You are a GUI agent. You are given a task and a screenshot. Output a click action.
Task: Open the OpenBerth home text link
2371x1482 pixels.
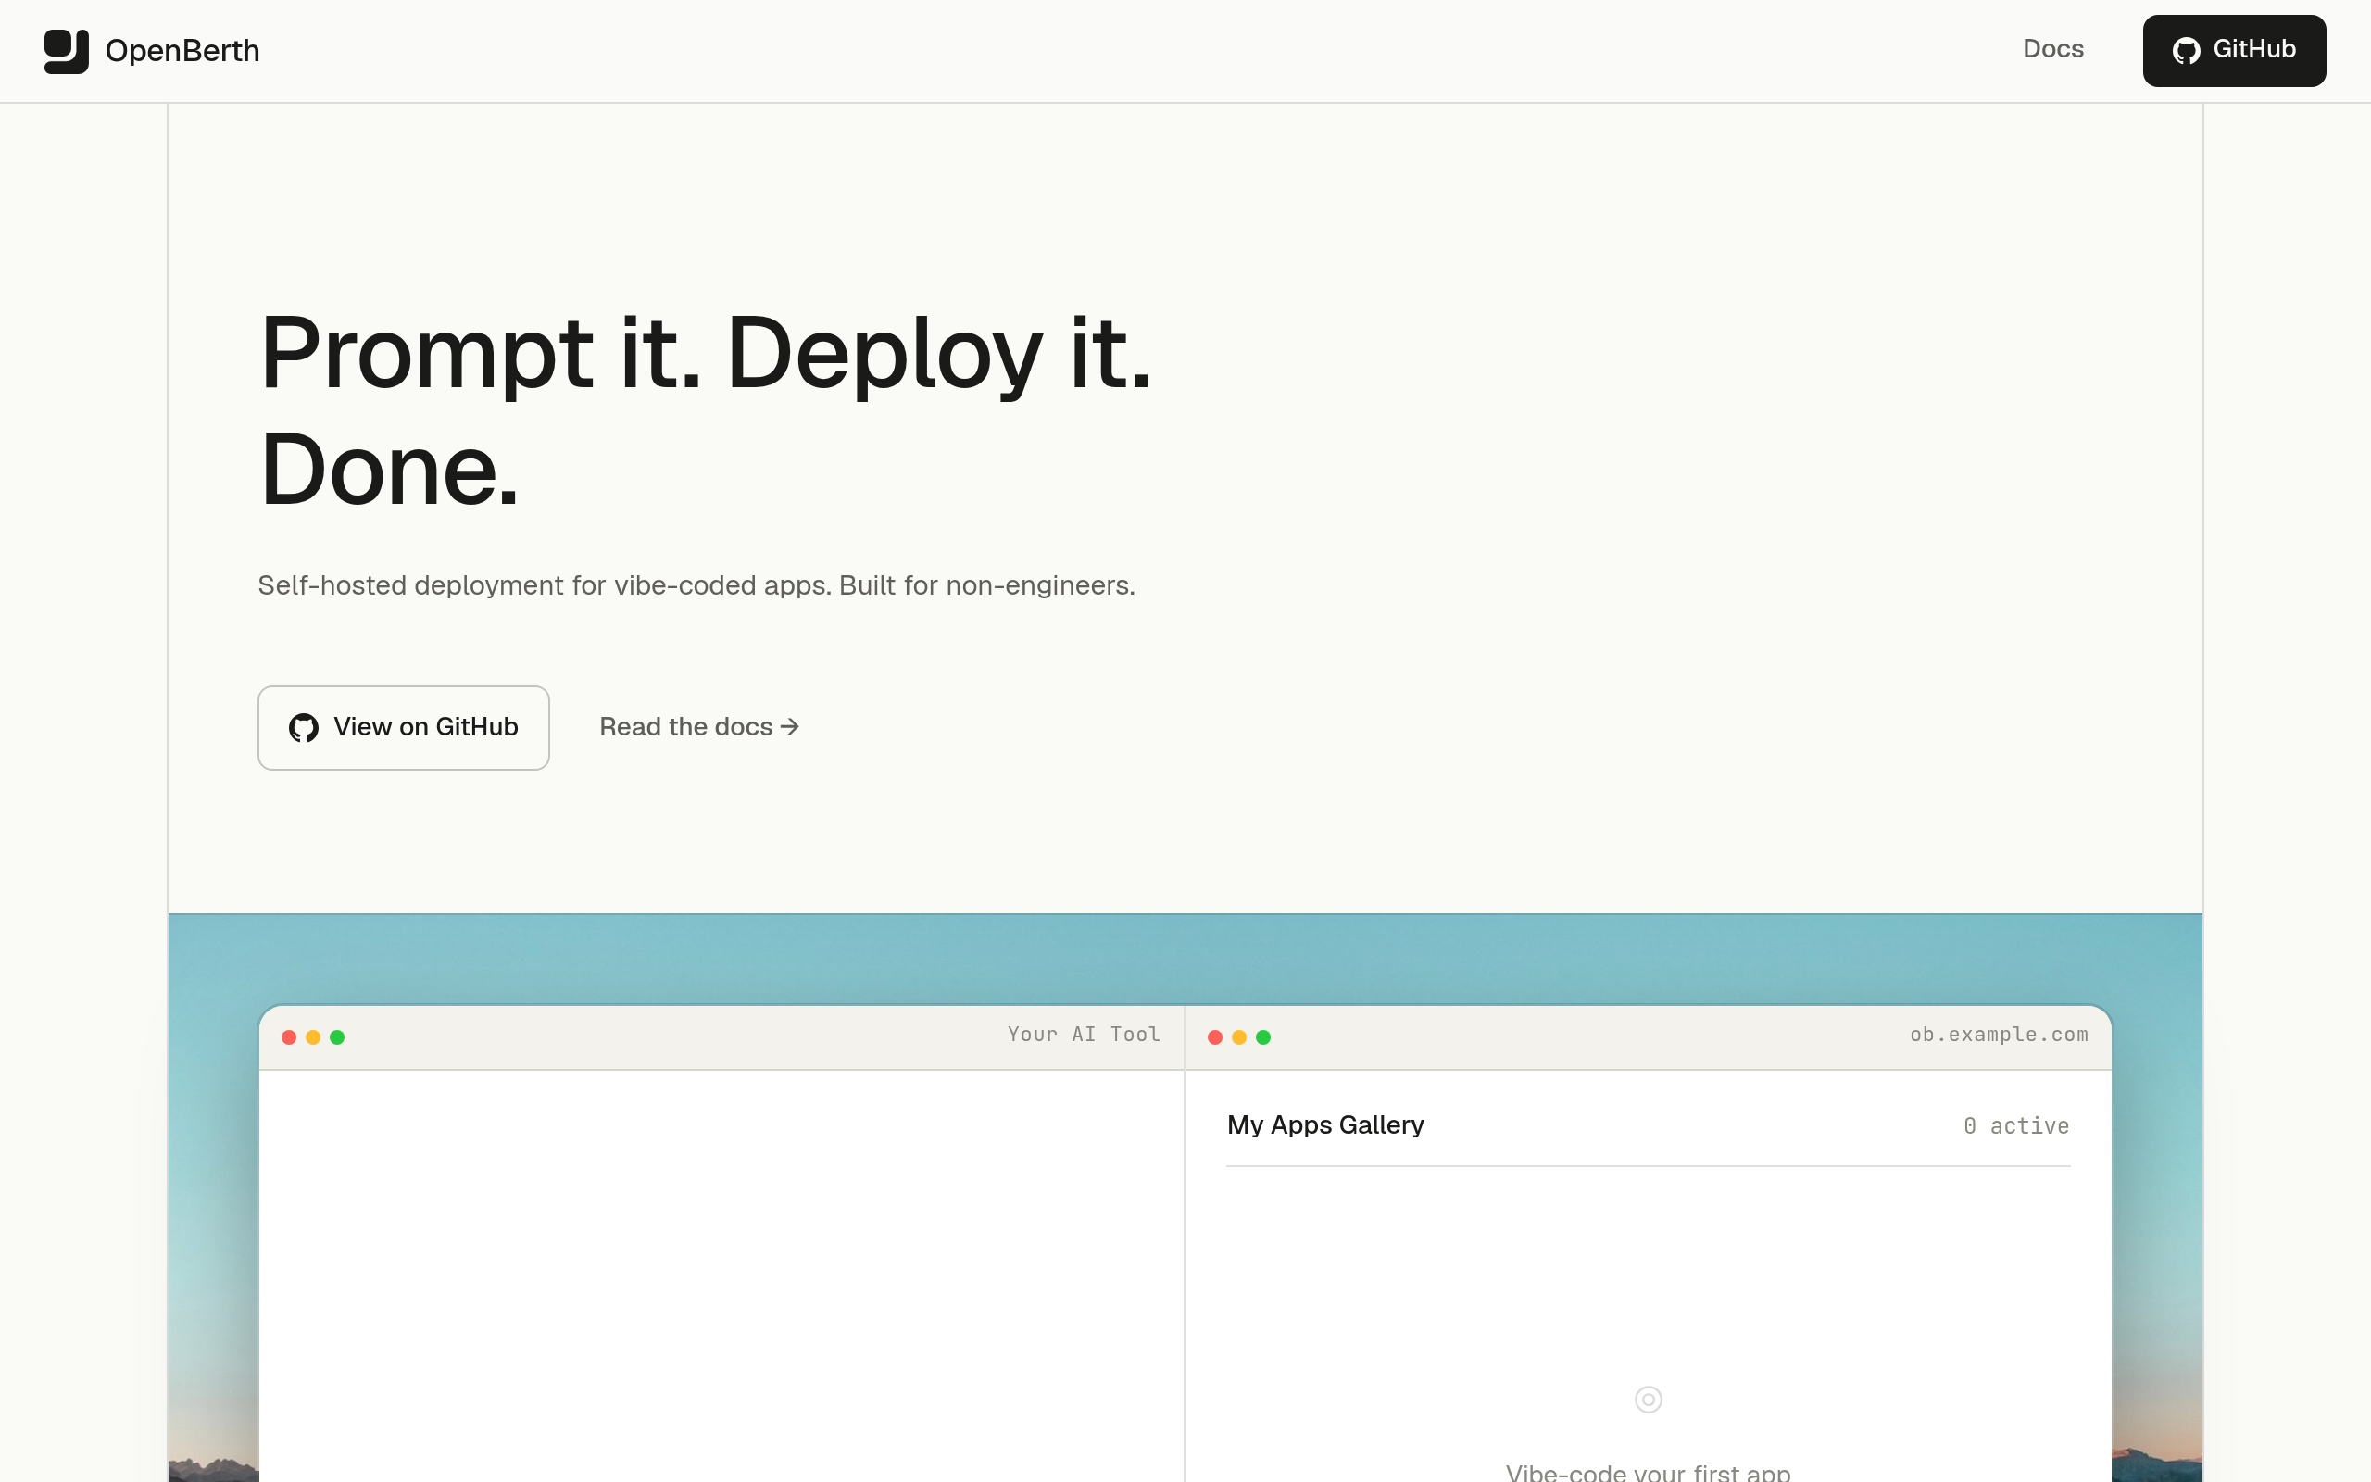182,51
